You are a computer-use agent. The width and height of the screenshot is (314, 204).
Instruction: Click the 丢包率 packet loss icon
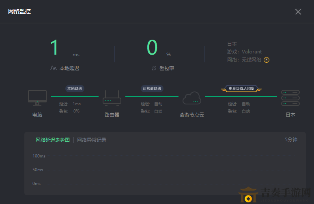pos(154,68)
